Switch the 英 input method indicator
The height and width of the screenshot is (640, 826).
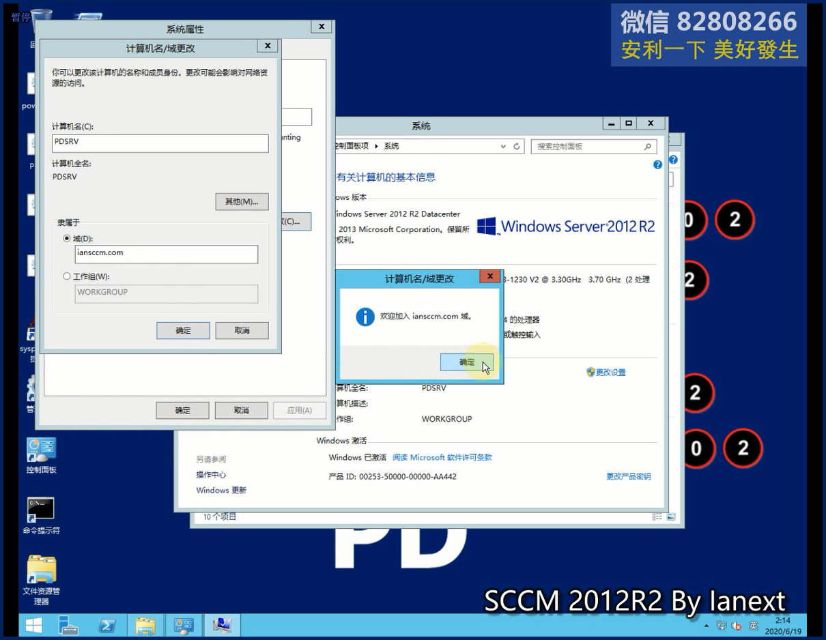[x=753, y=626]
